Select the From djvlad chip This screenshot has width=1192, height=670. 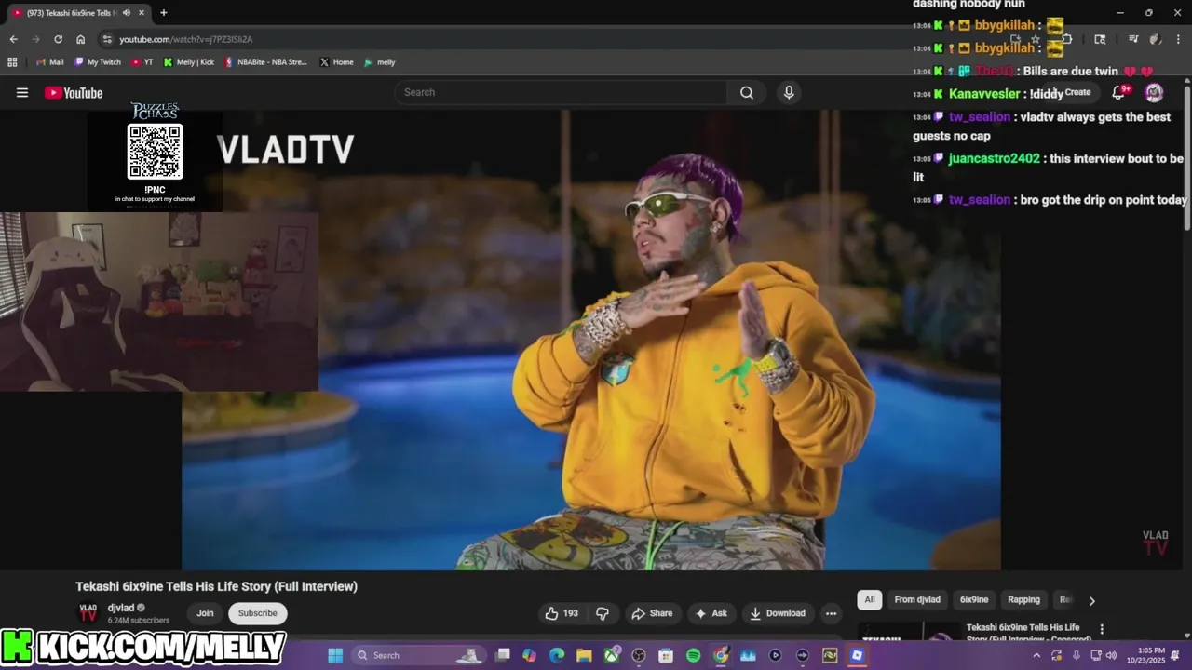[917, 600]
